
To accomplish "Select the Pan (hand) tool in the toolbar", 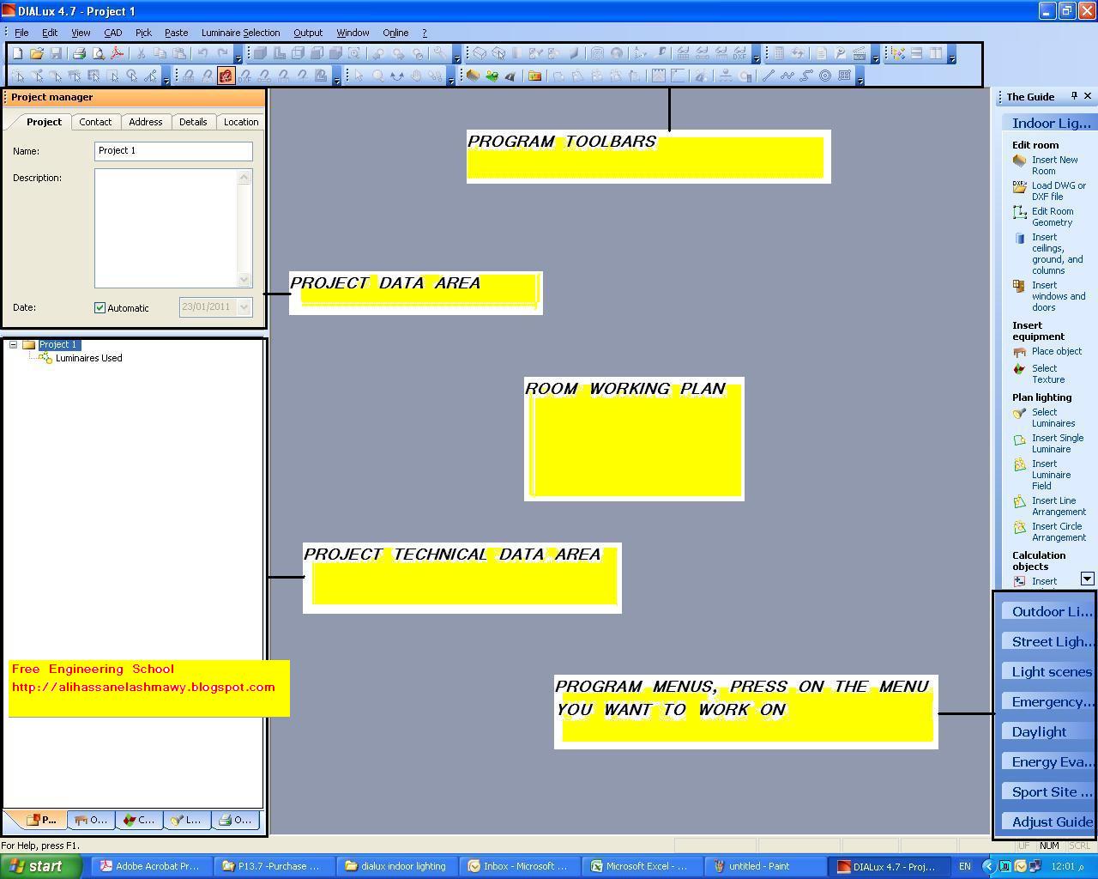I will [x=416, y=76].
